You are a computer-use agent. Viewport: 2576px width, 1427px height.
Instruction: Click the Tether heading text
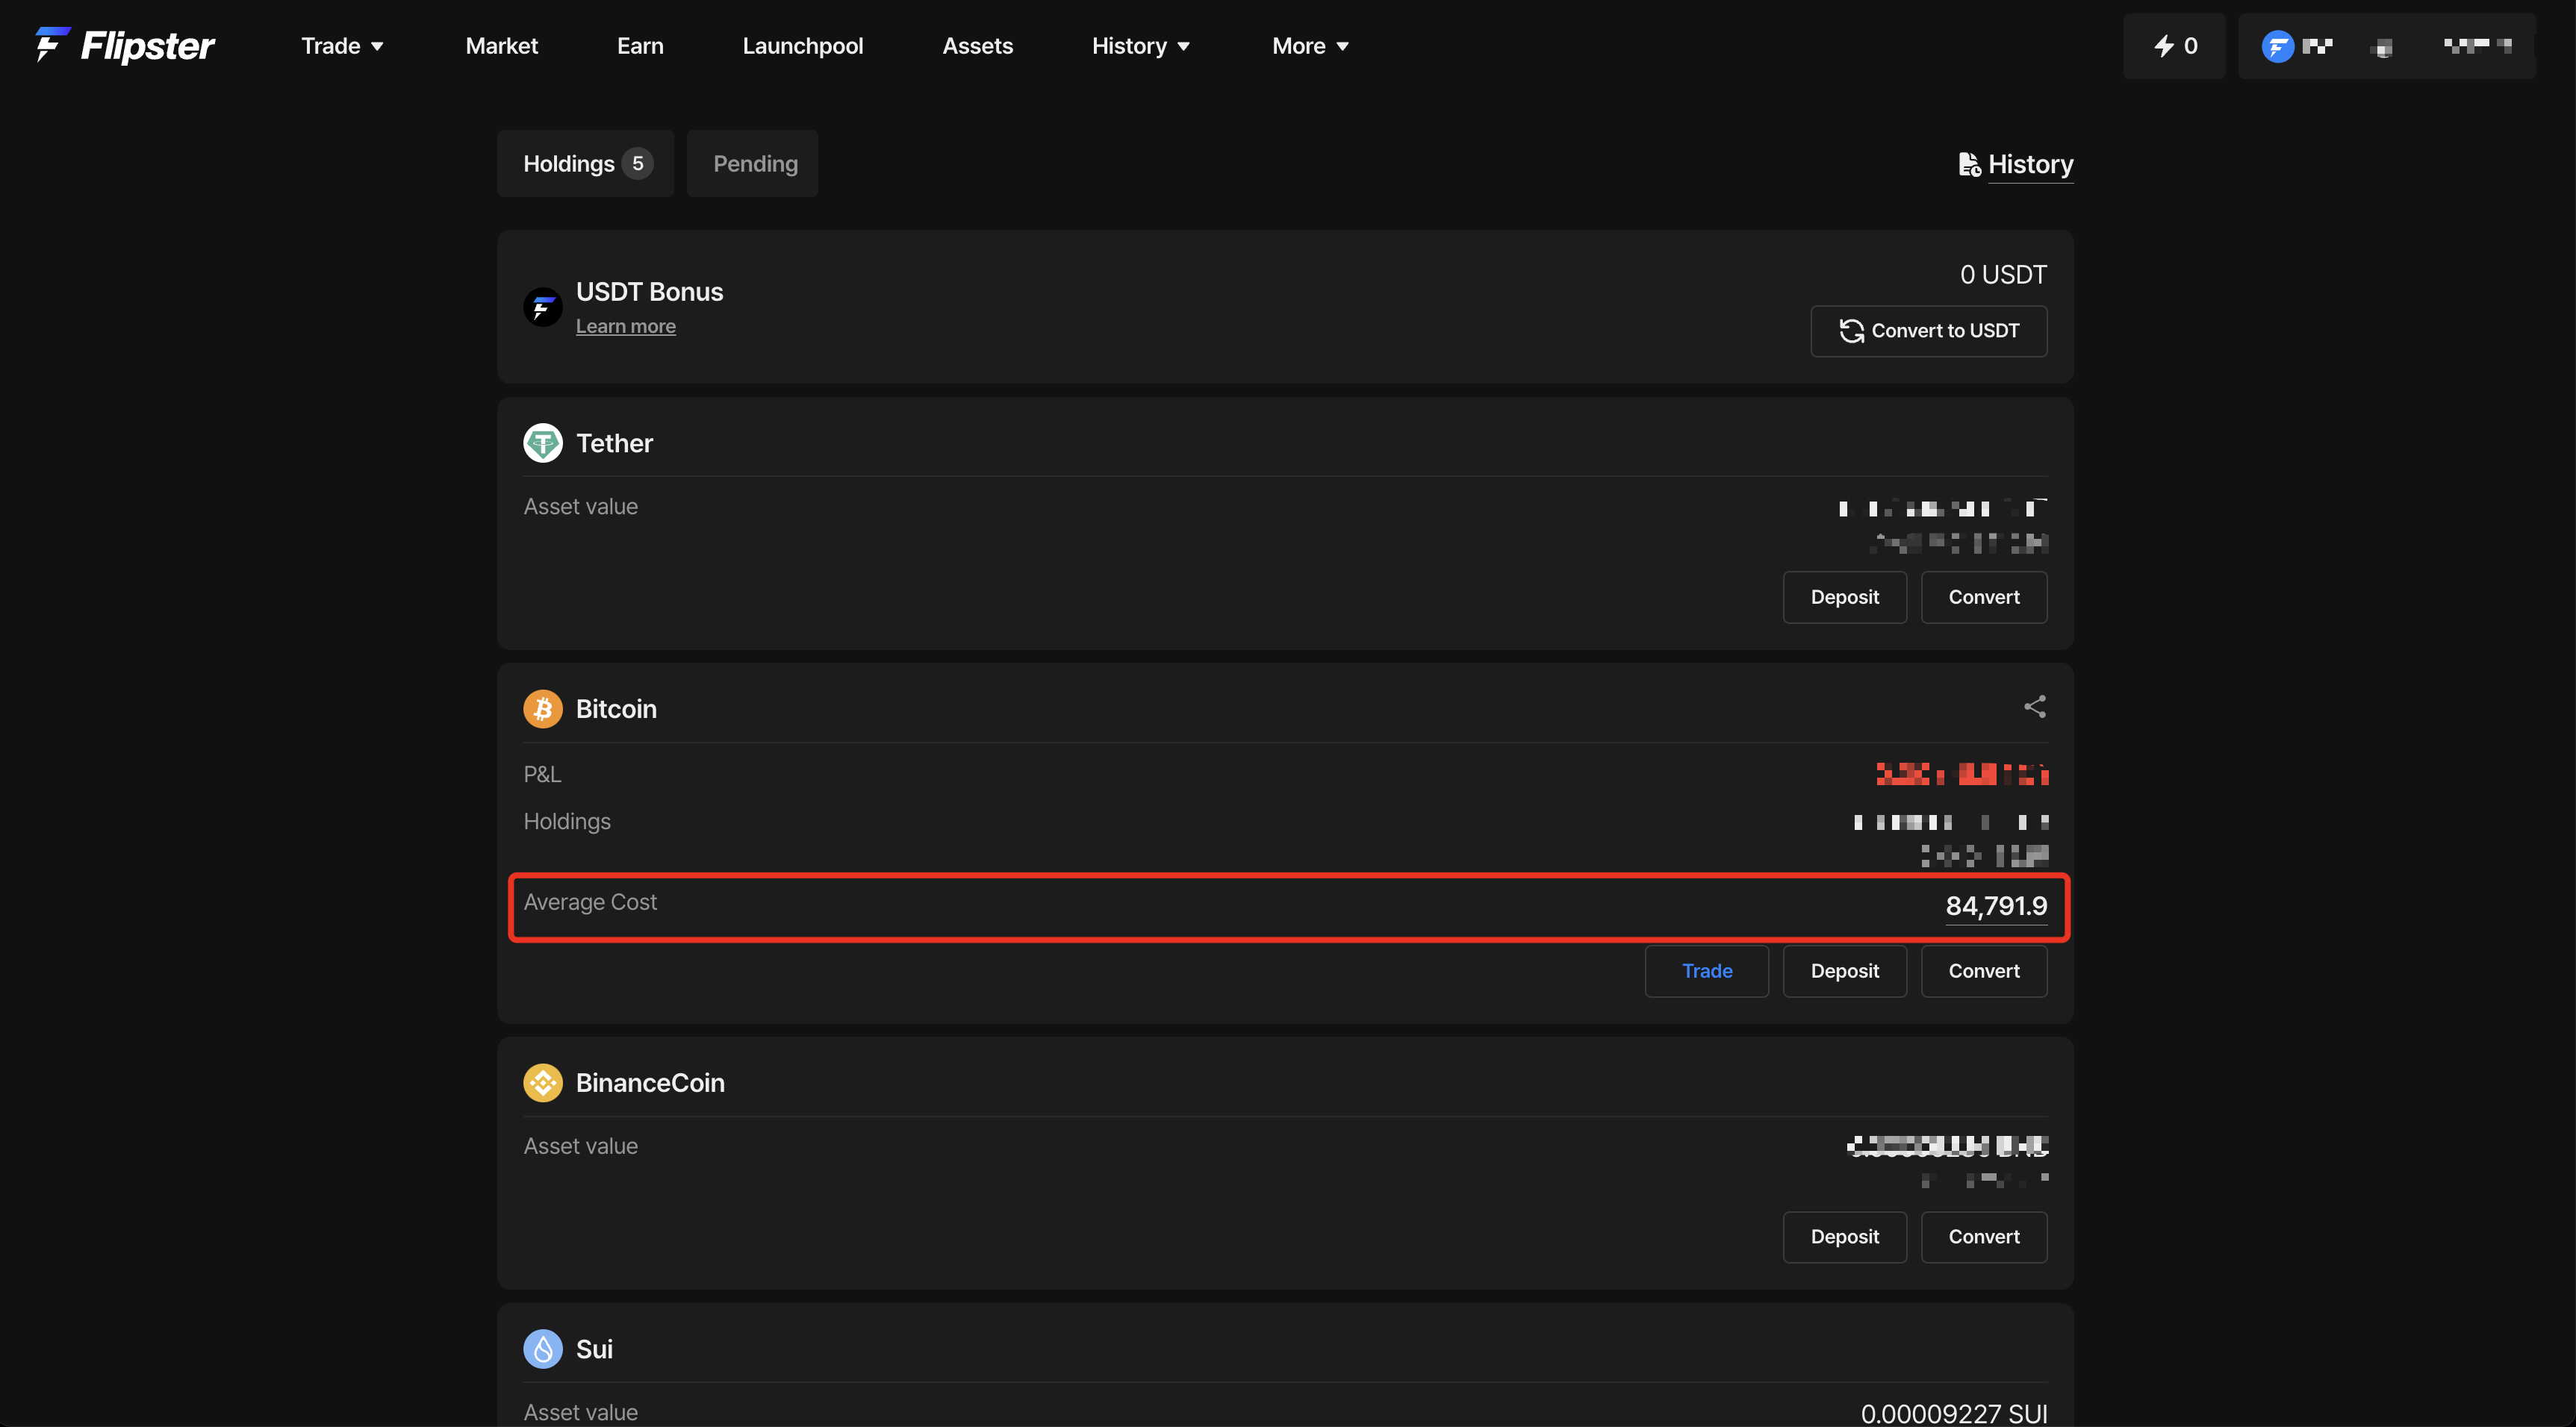[614, 443]
